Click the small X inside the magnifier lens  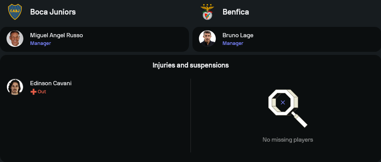pos(283,102)
